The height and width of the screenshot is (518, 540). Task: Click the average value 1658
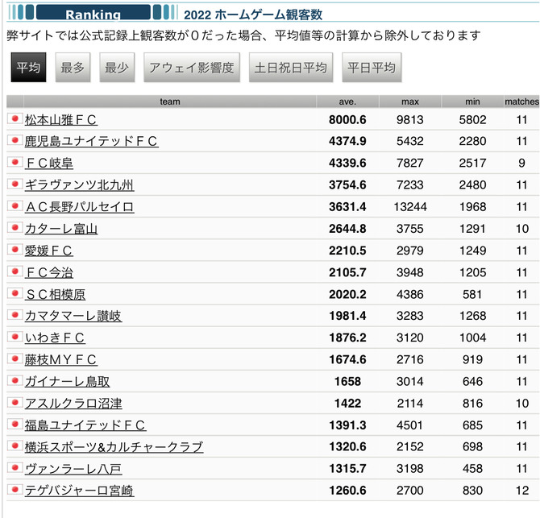[x=348, y=382]
